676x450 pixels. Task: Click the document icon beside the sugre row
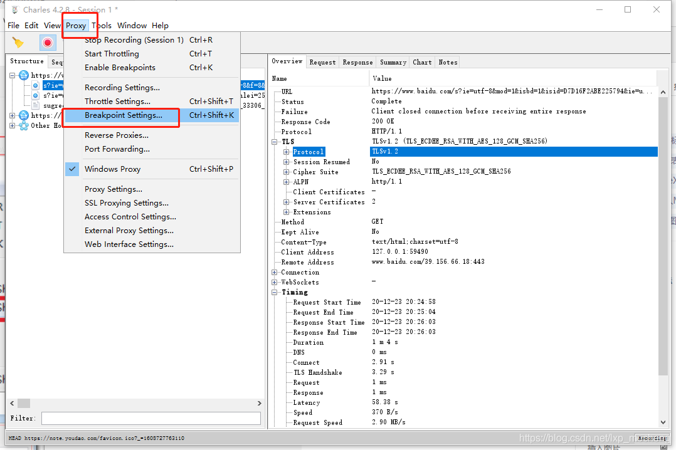click(x=35, y=105)
